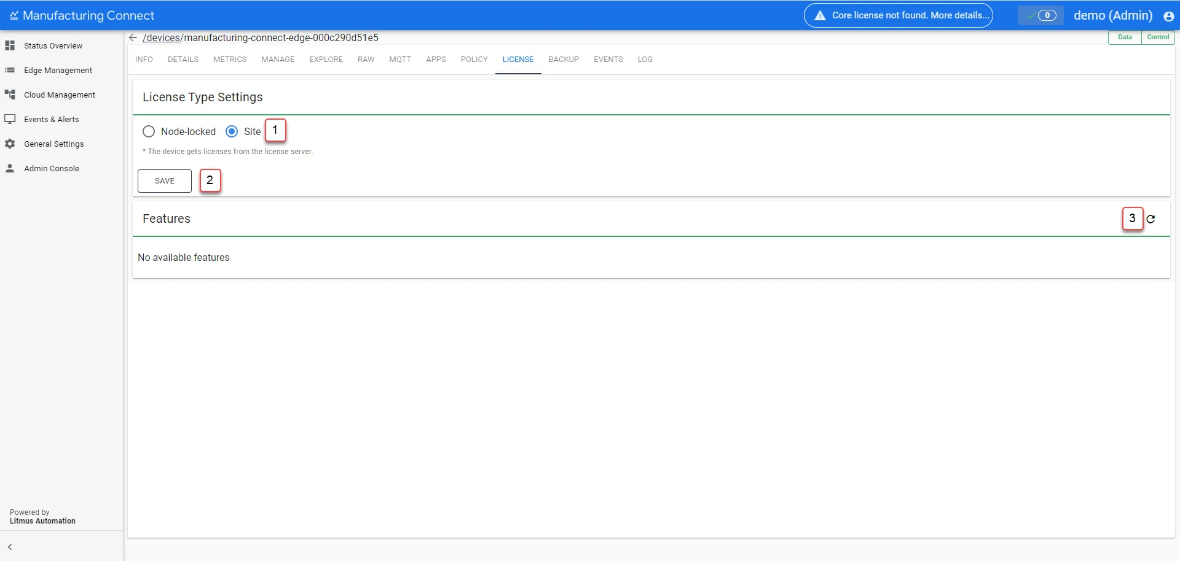Click the No available features text
This screenshot has height=561, width=1180.
[184, 258]
